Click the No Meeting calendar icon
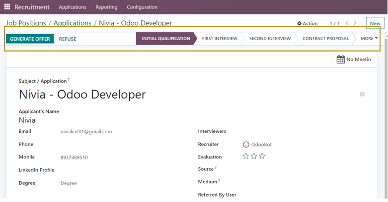The height and width of the screenshot is (202, 388). tap(341, 59)
